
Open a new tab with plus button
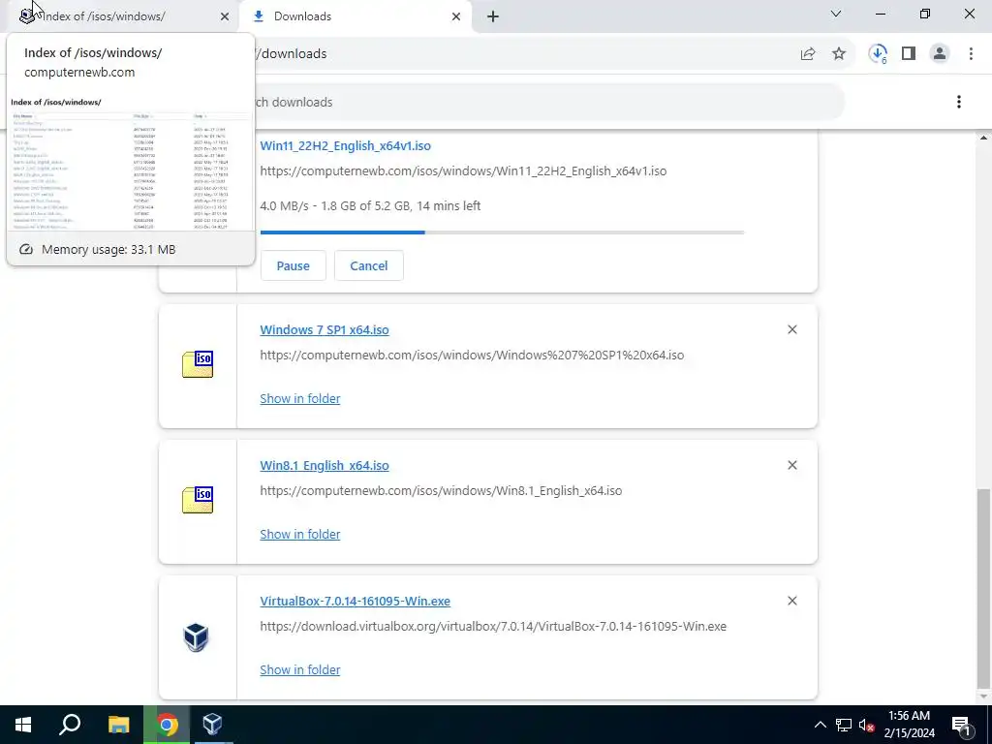[493, 16]
